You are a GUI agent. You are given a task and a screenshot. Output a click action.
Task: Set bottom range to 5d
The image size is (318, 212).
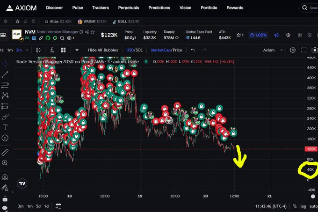click(38, 206)
